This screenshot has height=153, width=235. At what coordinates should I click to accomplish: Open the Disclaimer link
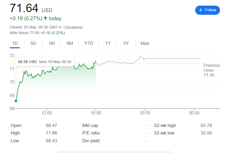73,27
